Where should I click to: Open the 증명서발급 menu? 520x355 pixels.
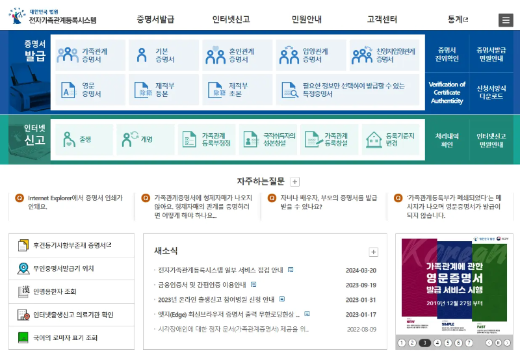pos(155,20)
